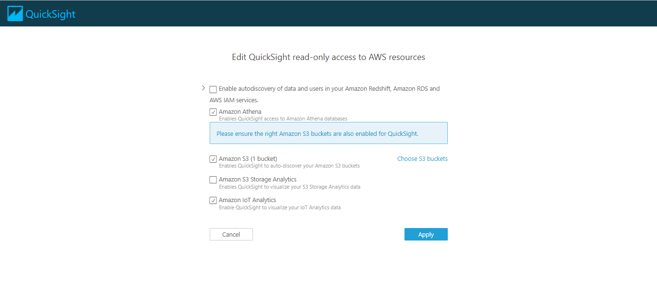Click the IoT Analytics data description text
This screenshot has height=301, width=657.
click(x=280, y=207)
